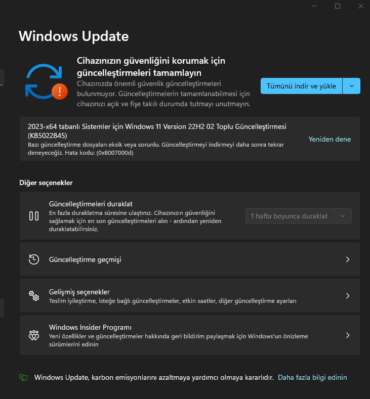370x399 pixels.
Task: Open the Güncelleştirme geçmişi chevron arrow
Action: tap(348, 259)
